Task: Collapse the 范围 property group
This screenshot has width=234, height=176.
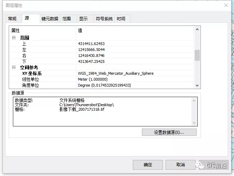Action: tap(14, 37)
